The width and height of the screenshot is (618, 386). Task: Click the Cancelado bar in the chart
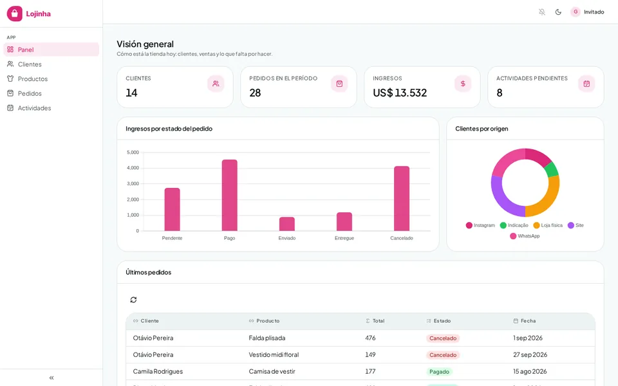[402, 198]
